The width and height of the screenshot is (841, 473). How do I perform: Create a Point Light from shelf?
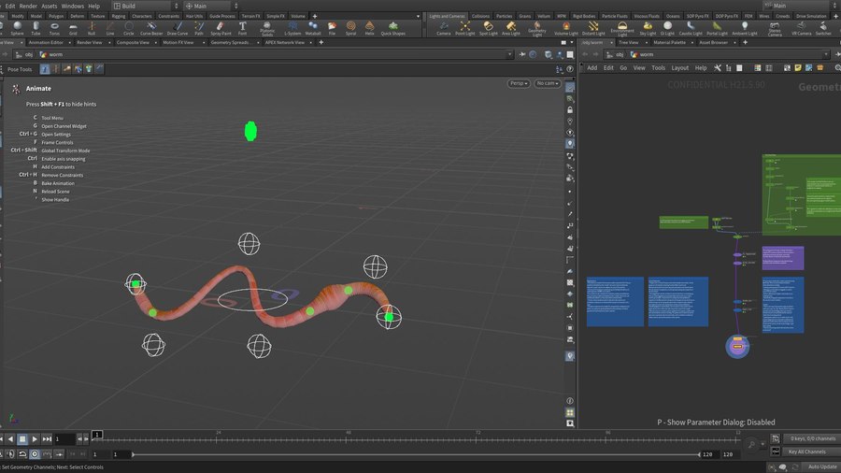click(465, 28)
